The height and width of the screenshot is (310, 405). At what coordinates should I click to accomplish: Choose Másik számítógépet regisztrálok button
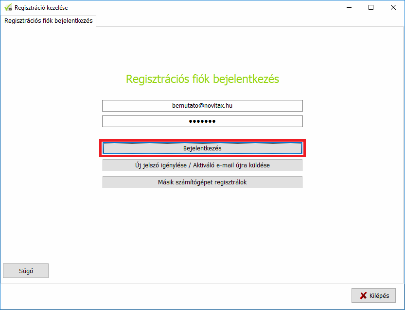pyautogui.click(x=202, y=182)
